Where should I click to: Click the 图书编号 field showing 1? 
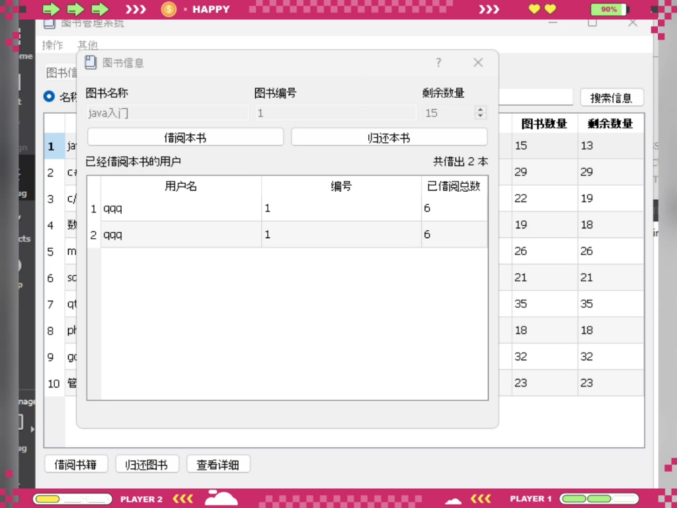(x=336, y=112)
